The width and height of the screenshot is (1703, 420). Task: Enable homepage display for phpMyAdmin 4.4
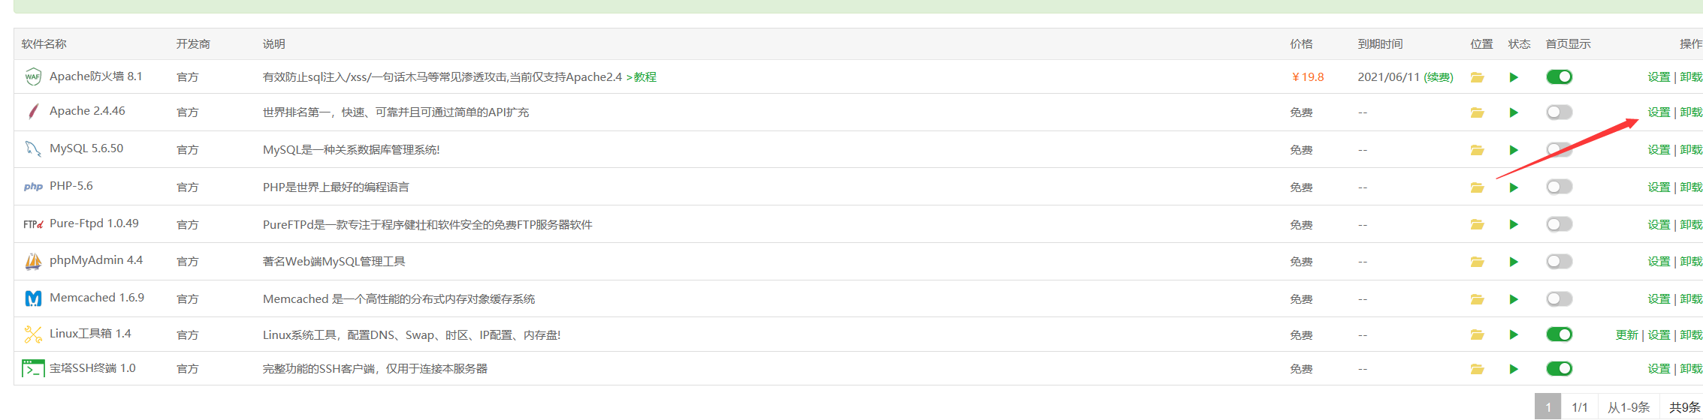pos(1560,261)
